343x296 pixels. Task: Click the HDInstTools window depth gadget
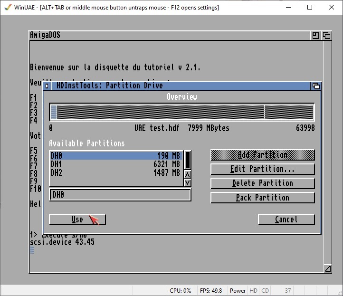[x=316, y=86]
